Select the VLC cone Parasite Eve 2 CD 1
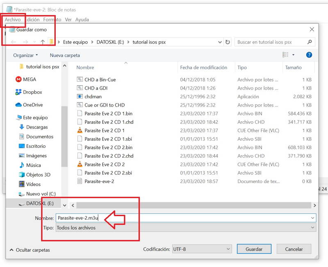Screen dimensions: 328x267 pyautogui.click(x=80, y=131)
